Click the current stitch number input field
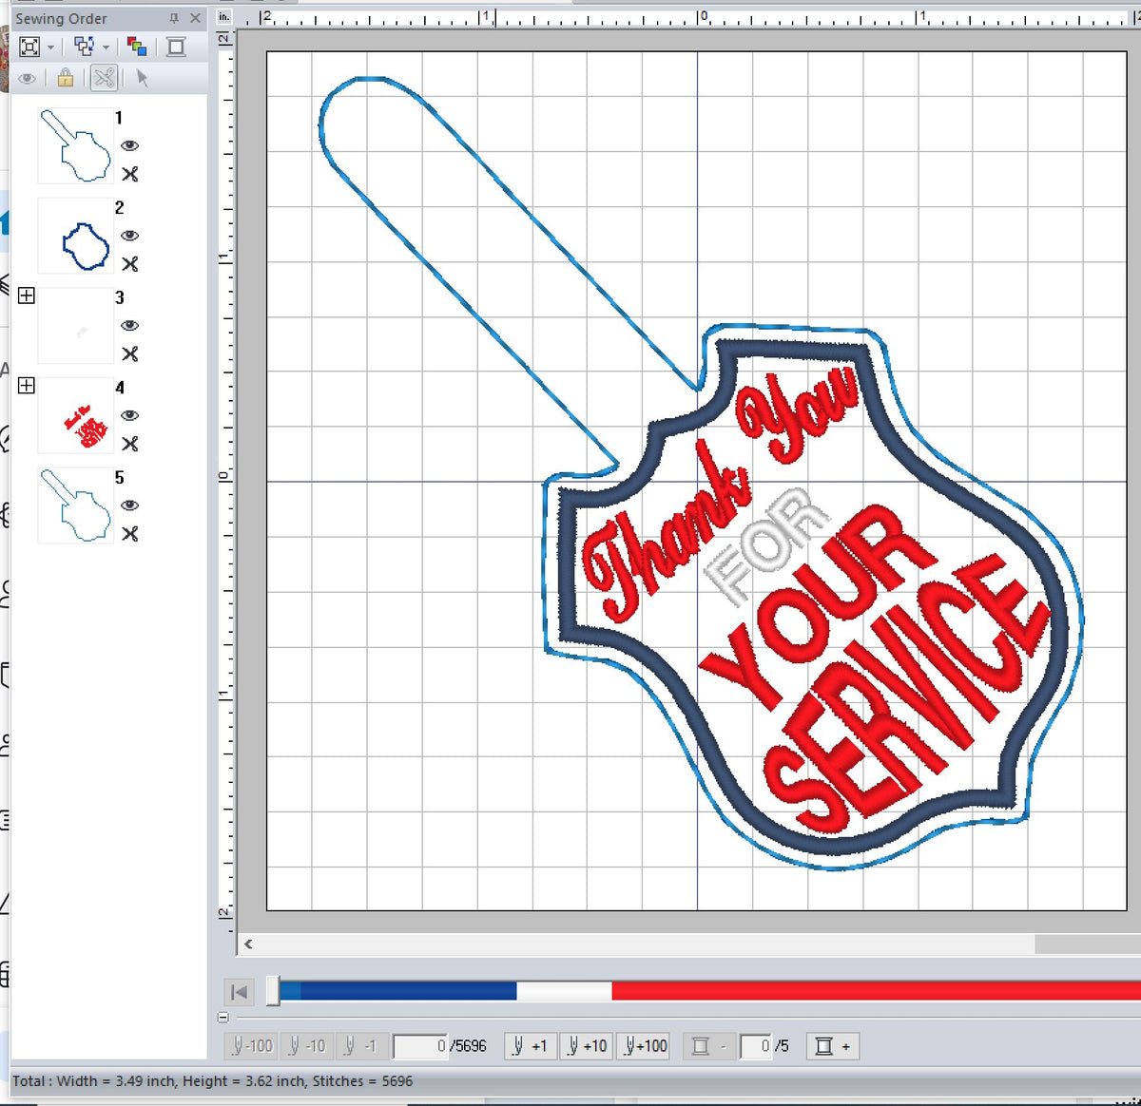 click(419, 1046)
